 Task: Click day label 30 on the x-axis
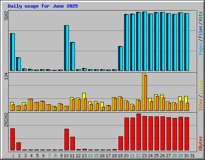[186, 156]
